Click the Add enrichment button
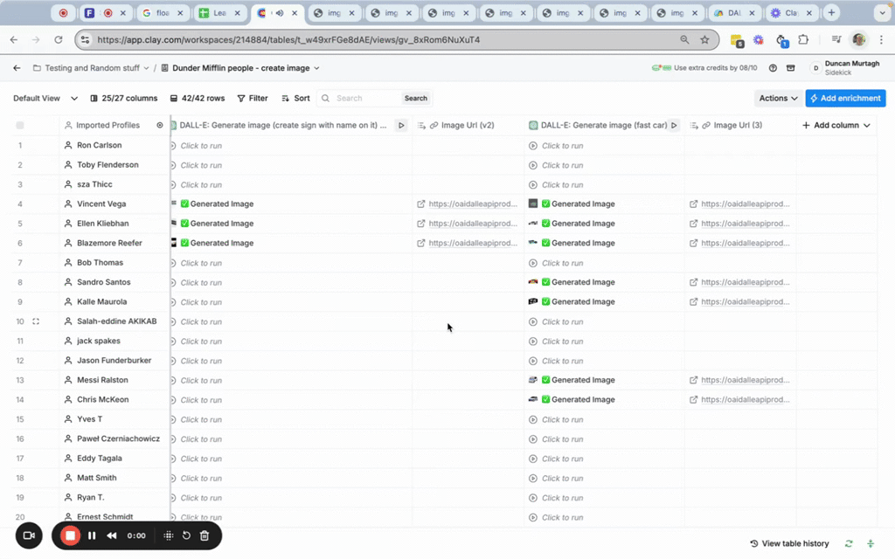Image resolution: width=895 pixels, height=559 pixels. 845,99
